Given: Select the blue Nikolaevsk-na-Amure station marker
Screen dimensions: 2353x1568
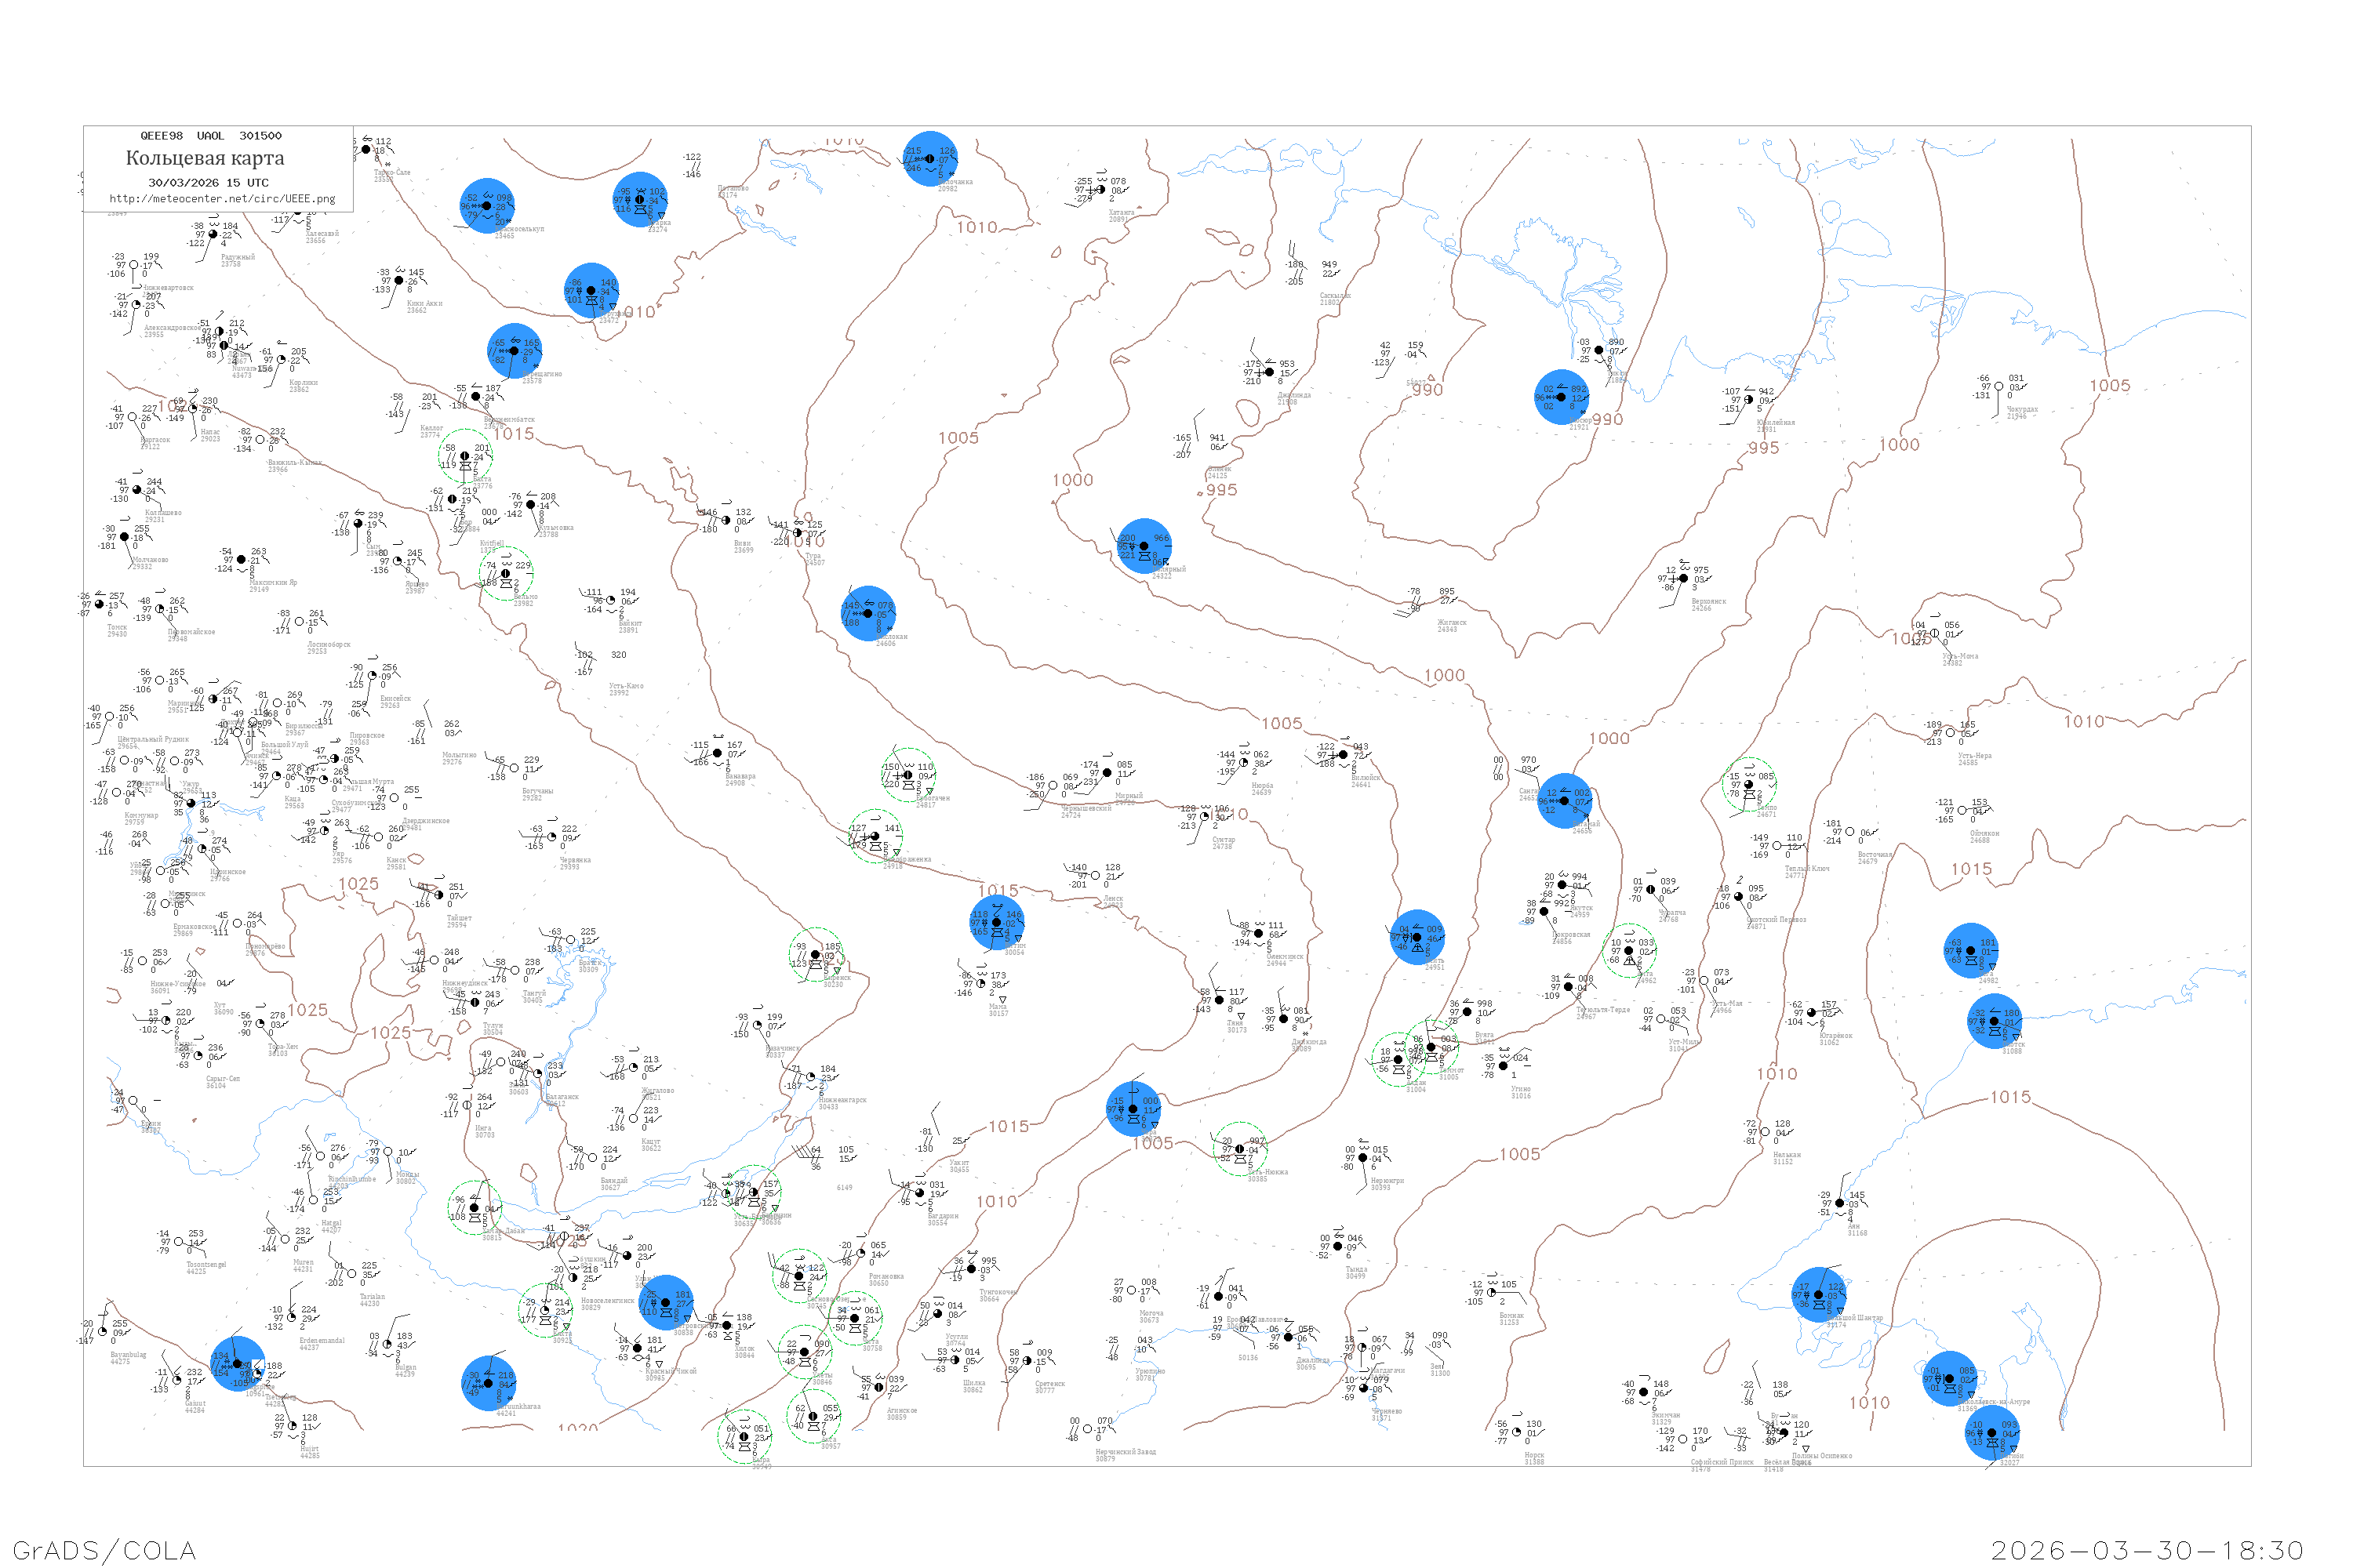Looking at the screenshot, I should point(1949,1379).
